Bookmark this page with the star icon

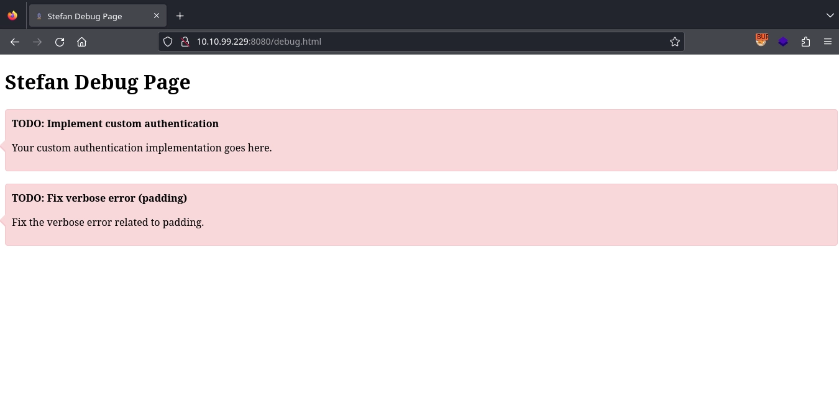pyautogui.click(x=675, y=42)
